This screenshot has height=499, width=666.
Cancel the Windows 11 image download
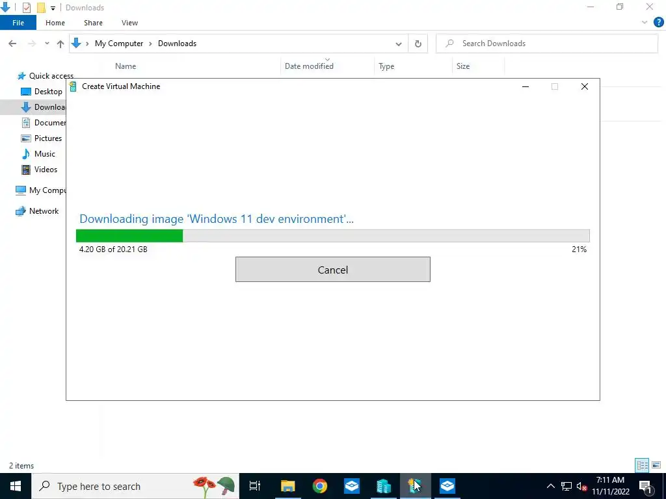pyautogui.click(x=332, y=270)
